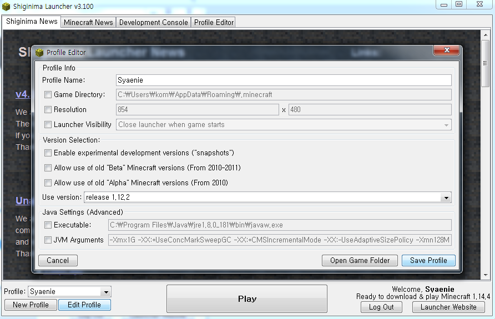Open the Launcher Website
Screen dimensions: 495x319
coord(448,307)
